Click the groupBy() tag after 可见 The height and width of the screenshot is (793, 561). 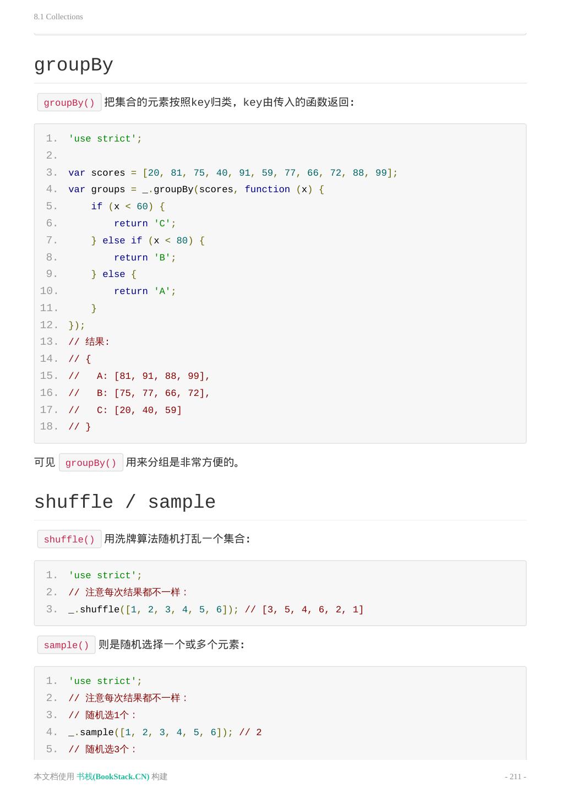pos(91,463)
